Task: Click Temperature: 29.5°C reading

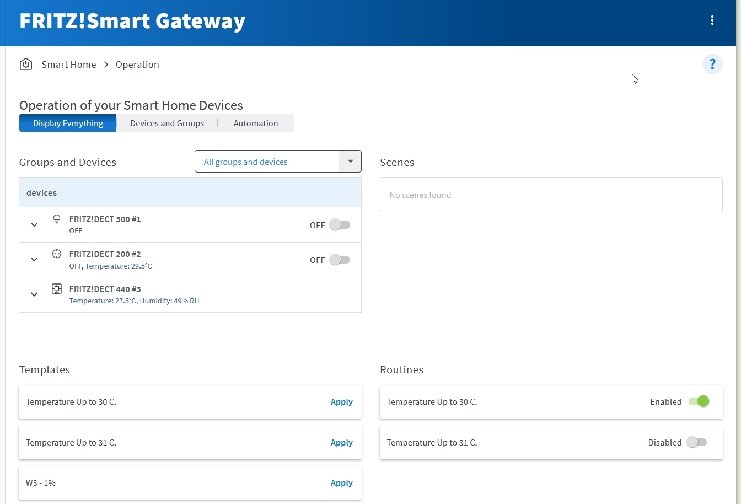Action: (x=119, y=266)
